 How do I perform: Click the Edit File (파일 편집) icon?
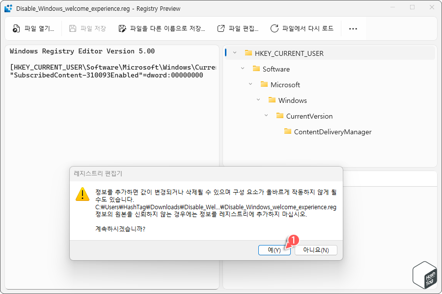[221, 28]
